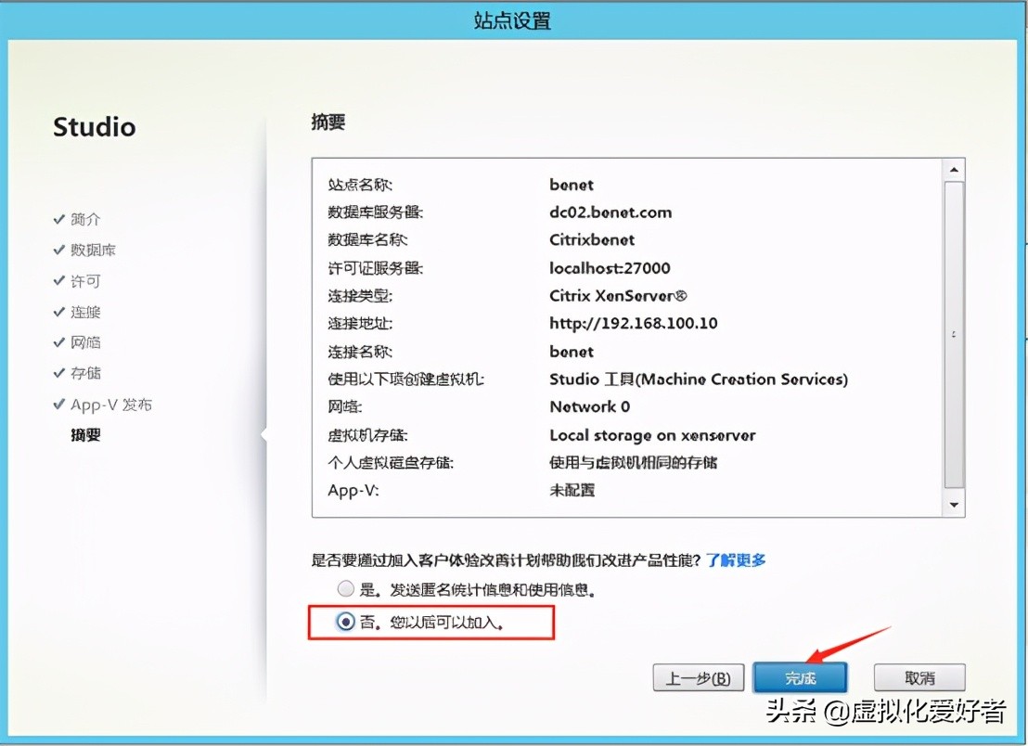Screen dimensions: 1028x746
Task: Click the checkmark beside 许可
Action: coord(59,280)
